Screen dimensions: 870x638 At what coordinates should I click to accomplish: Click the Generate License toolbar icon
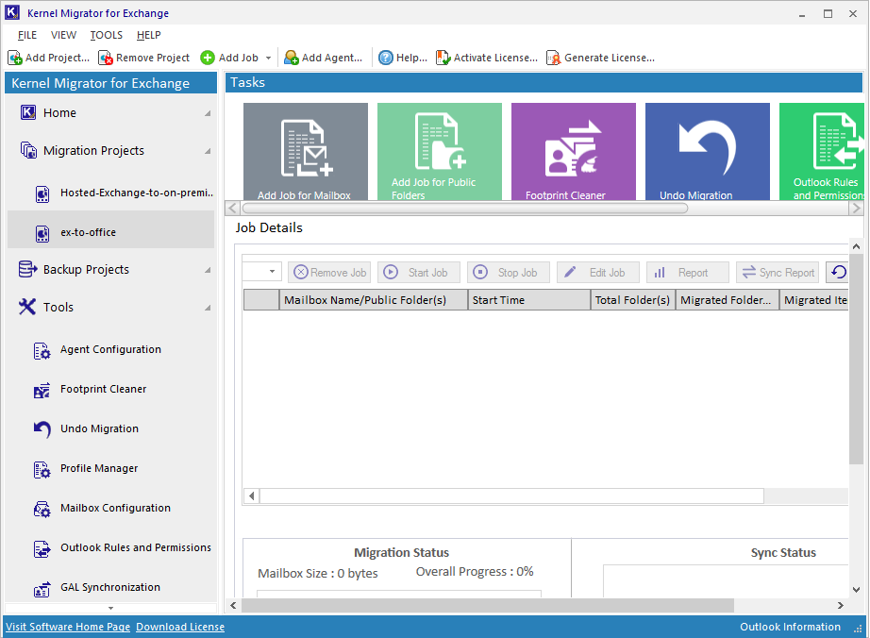pos(554,58)
